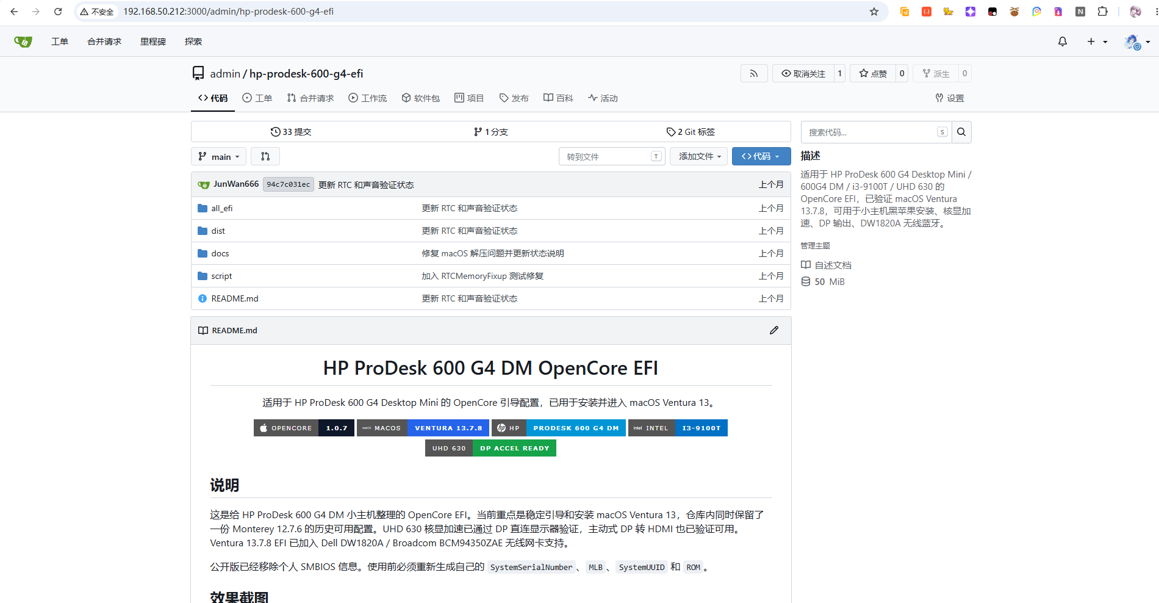The image size is (1159, 603).
Task: Open the 活动 tab
Action: click(603, 98)
